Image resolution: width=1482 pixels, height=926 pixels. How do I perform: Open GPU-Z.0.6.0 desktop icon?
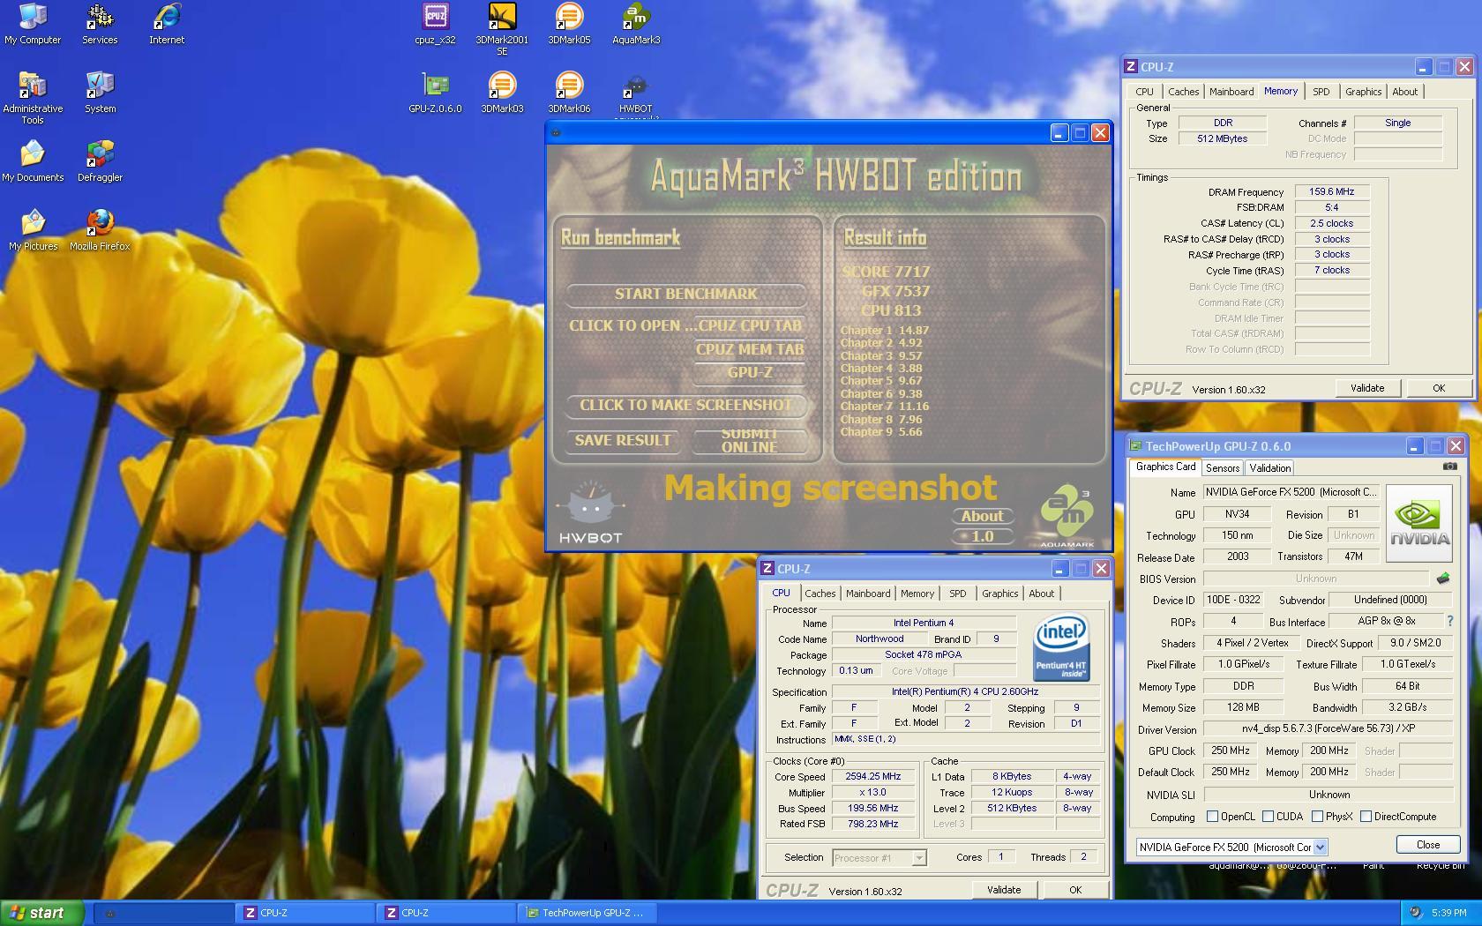tap(435, 93)
